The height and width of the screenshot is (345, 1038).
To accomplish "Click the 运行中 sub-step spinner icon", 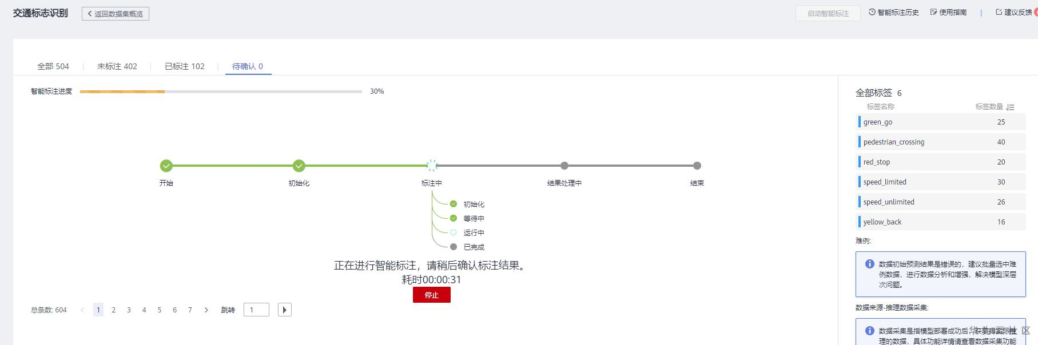I will click(x=454, y=232).
